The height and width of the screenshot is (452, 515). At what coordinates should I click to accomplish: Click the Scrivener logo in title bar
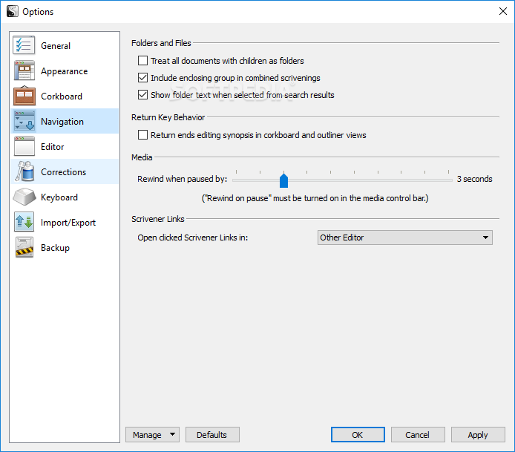click(x=12, y=11)
